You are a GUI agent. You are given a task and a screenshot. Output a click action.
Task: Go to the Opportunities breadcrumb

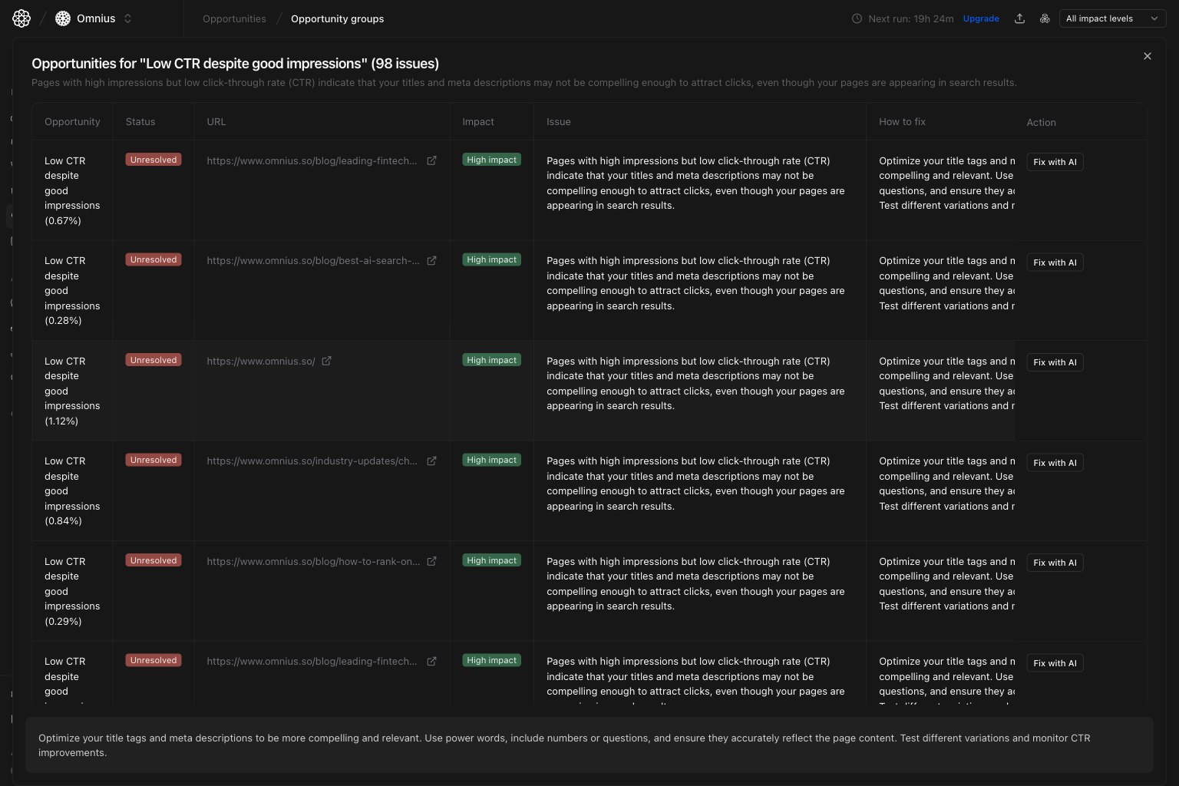pos(234,18)
